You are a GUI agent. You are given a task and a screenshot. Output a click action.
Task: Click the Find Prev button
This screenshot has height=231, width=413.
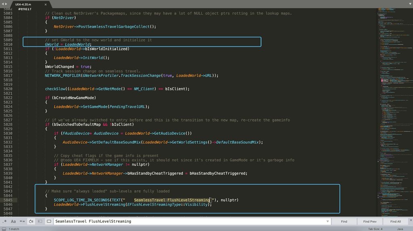click(370, 221)
